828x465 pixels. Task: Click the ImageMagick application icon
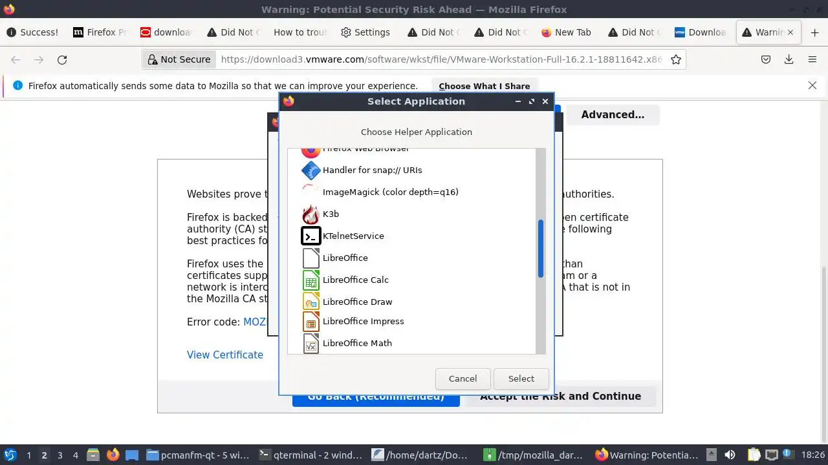311,192
